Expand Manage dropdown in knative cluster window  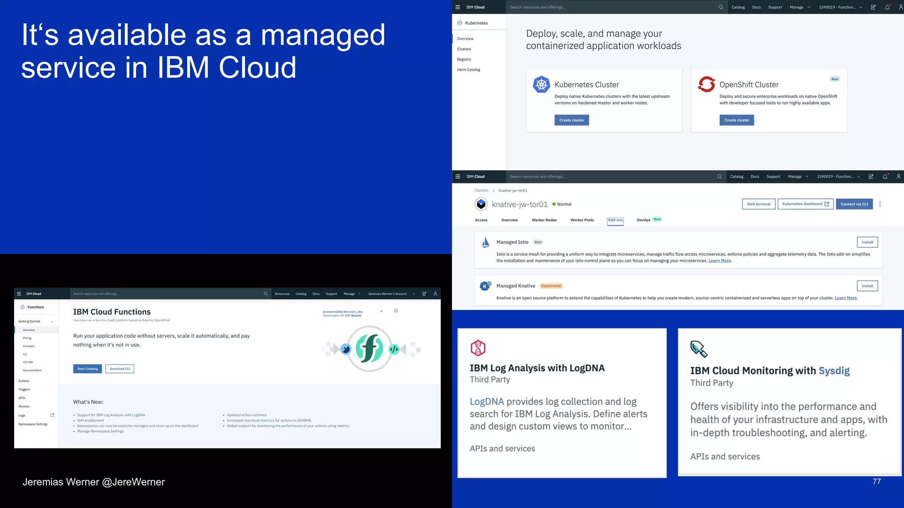click(x=798, y=176)
